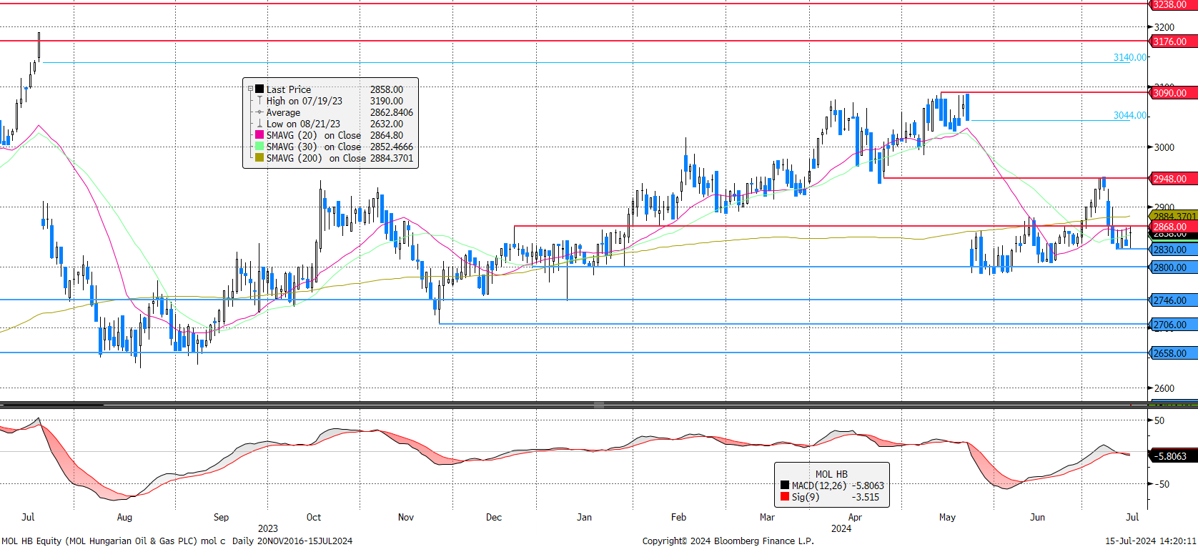The image size is (1198, 547).
Task: Click the Bloomberg Finance copyright text
Action: [728, 541]
